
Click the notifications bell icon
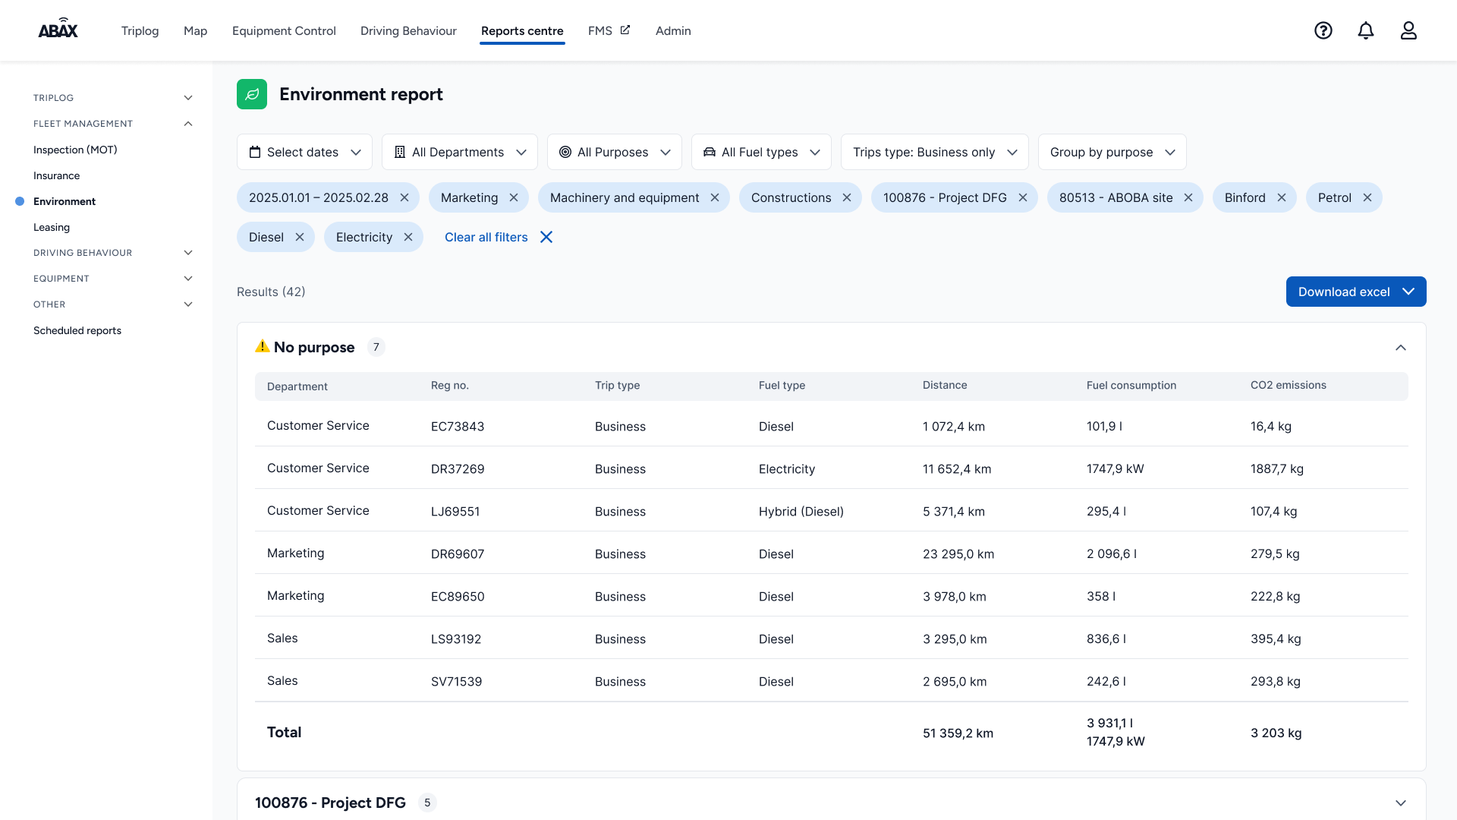click(x=1366, y=30)
